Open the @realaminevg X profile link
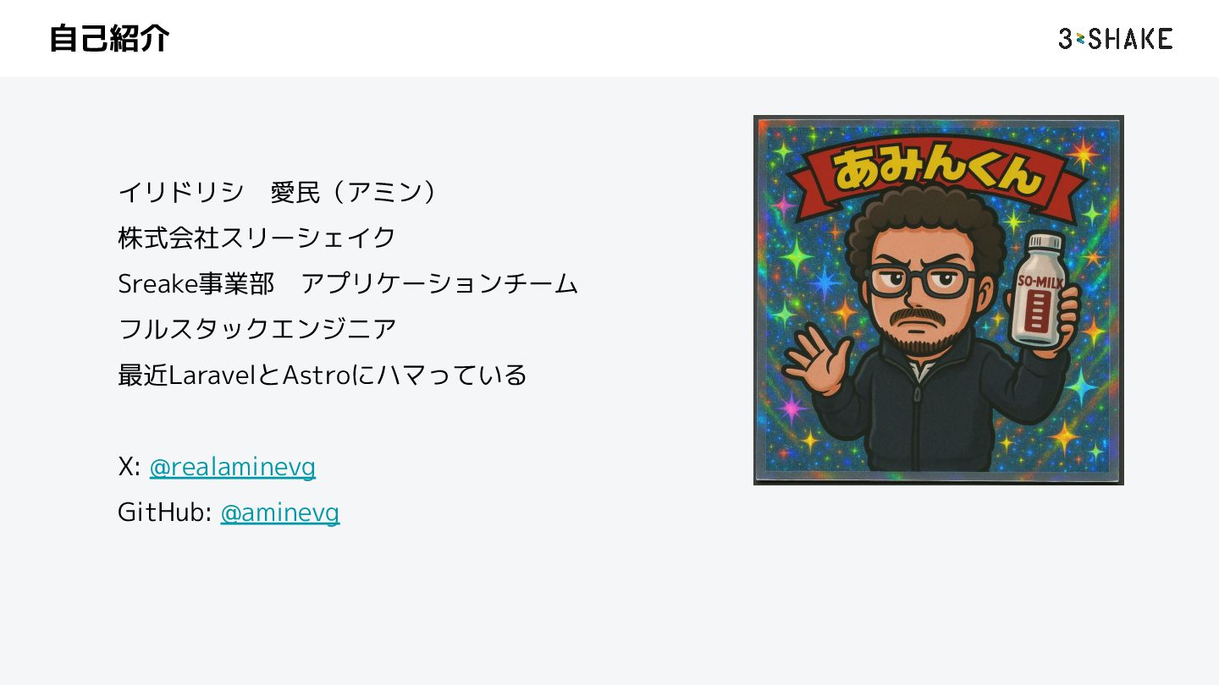 click(x=233, y=467)
